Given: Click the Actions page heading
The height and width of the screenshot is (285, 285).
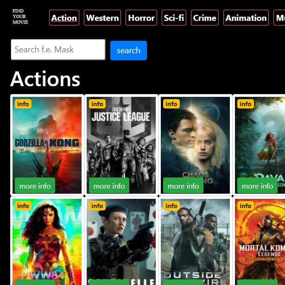Looking at the screenshot, I should tap(45, 79).
